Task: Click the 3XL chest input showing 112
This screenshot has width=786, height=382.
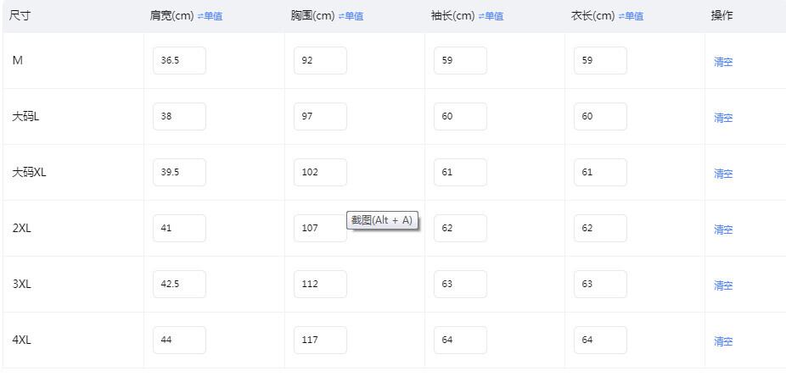Action: tap(320, 285)
